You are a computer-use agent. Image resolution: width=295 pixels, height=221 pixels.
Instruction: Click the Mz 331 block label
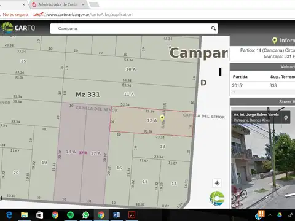88,95
